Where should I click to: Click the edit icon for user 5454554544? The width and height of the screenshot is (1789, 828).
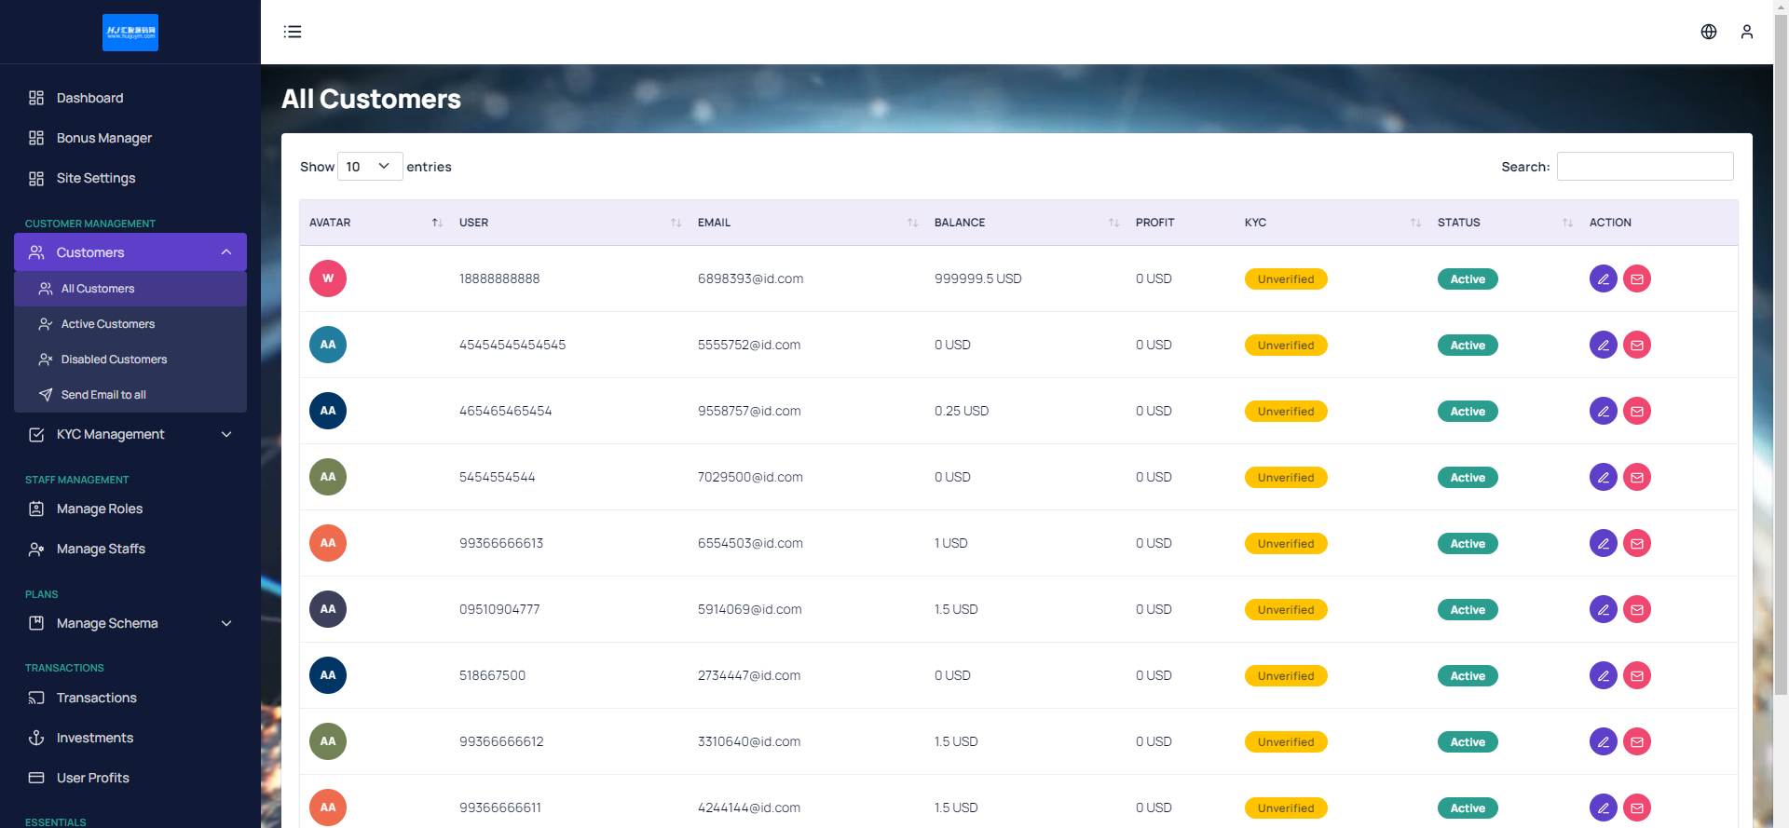(x=1603, y=477)
